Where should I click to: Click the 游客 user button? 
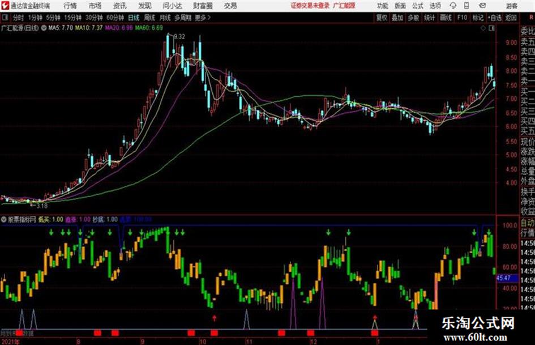511,6
